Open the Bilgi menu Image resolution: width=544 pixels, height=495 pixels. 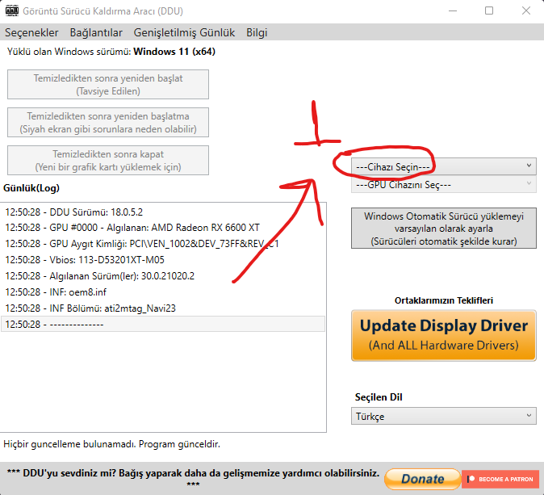257,32
